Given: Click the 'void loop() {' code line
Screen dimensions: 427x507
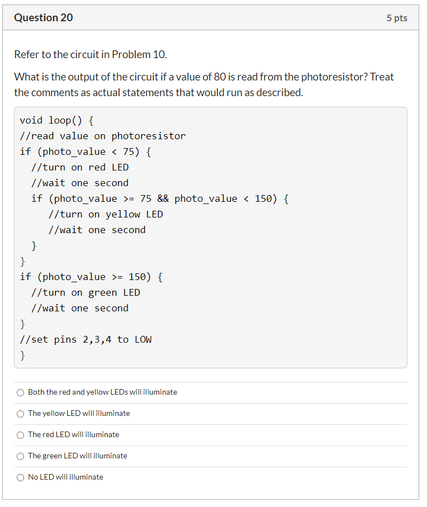Looking at the screenshot, I should click(57, 121).
